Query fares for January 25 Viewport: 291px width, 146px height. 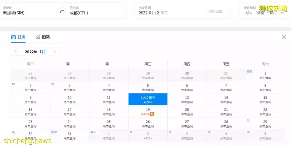coord(109,124)
